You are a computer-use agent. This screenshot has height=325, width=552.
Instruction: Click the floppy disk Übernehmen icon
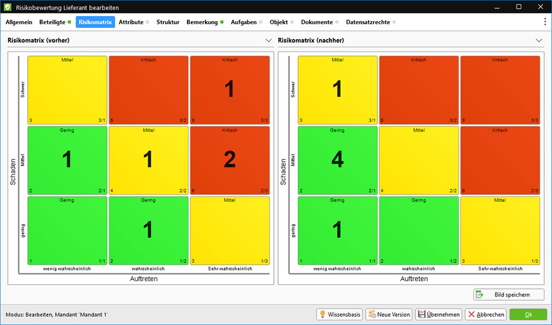coord(421,314)
